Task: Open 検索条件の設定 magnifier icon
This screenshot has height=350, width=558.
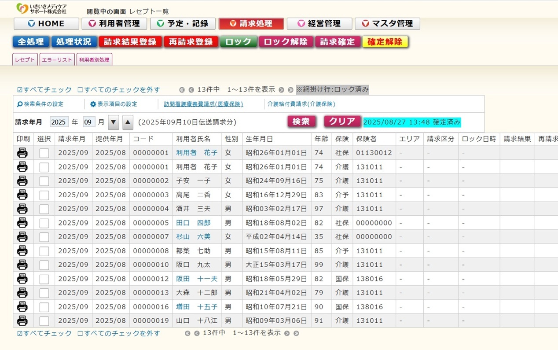Action: click(20, 104)
